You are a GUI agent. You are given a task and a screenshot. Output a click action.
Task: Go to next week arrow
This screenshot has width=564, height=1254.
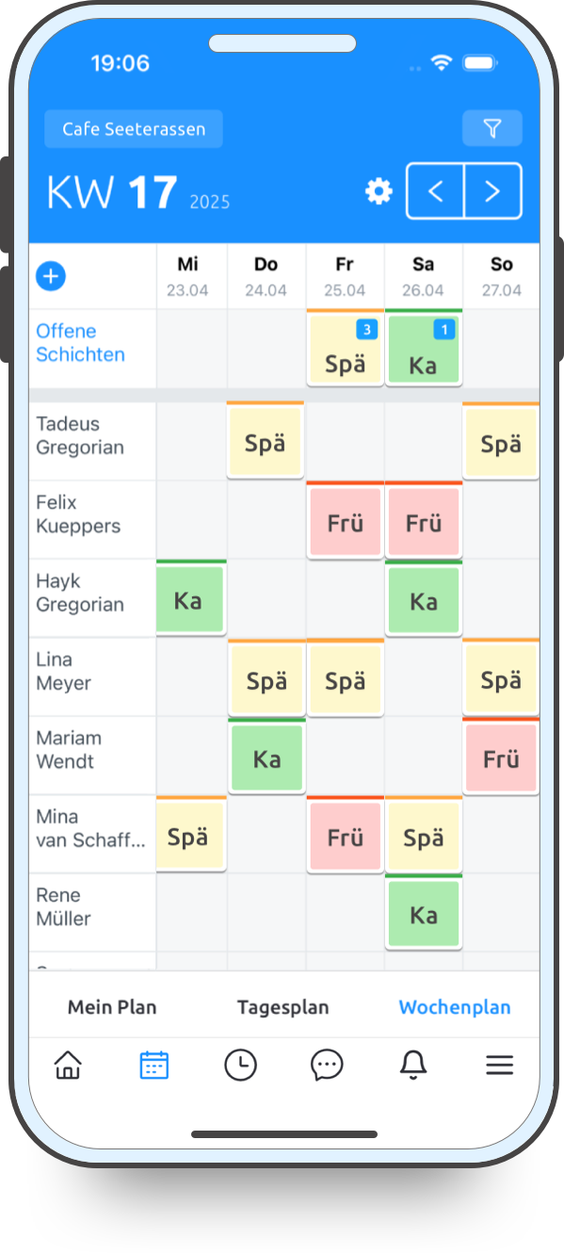(x=492, y=191)
